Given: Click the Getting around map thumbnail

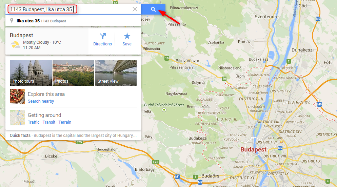Looking at the screenshot, I should point(17,118).
